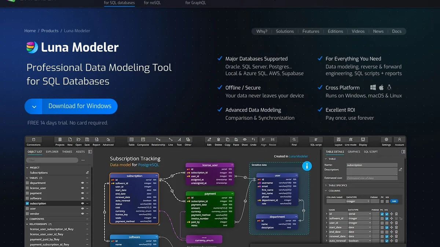Toggle PK checkbox of id column
The image size is (440, 247).
click(x=382, y=214)
